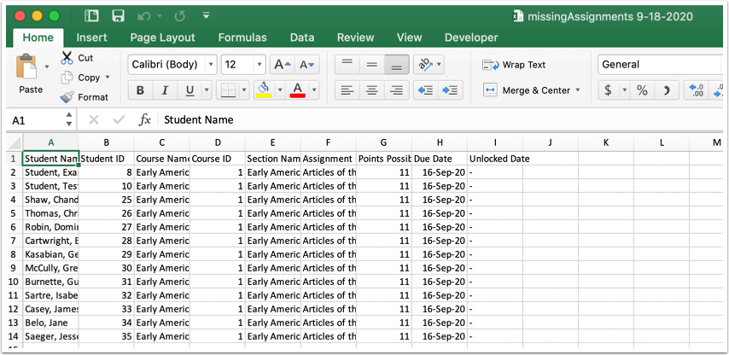Select middle vertical align button
Viewport: 729px width, 355px height.
pos(372,65)
